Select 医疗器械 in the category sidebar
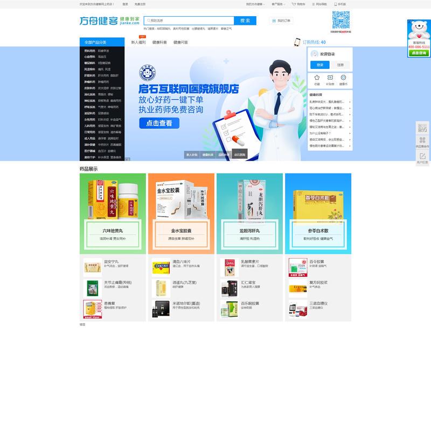Image resolution: width=431 pixels, height=431 pixels. (x=89, y=151)
